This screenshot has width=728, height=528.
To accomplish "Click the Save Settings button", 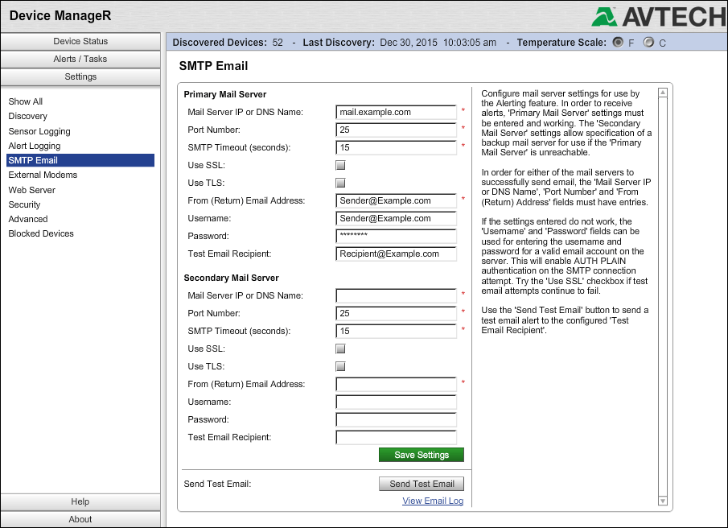I will tap(421, 454).
